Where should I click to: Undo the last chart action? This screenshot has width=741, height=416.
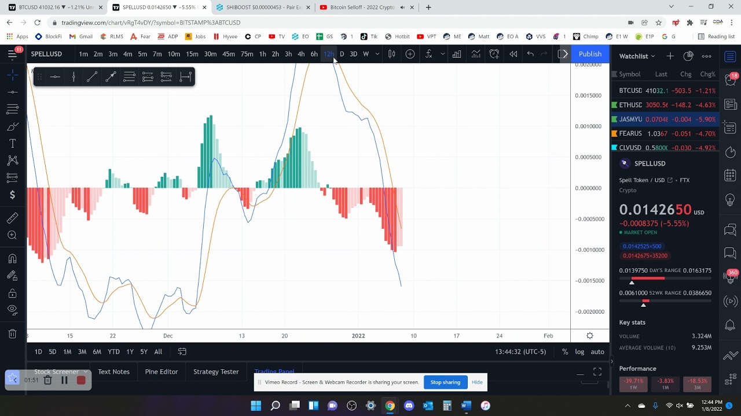(x=530, y=54)
